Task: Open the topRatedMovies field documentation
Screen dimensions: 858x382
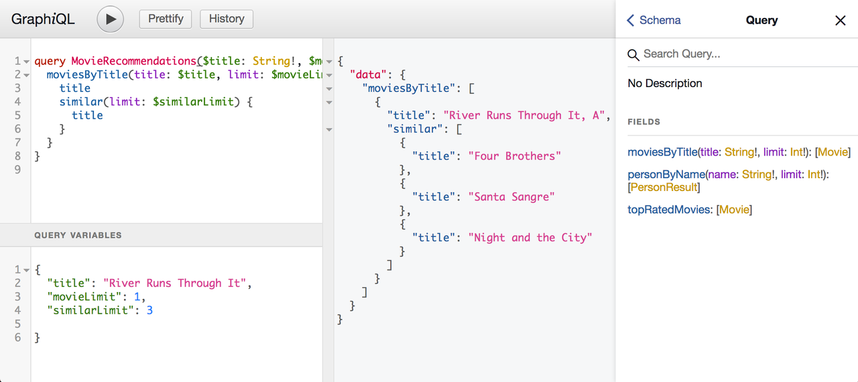Action: click(x=669, y=210)
